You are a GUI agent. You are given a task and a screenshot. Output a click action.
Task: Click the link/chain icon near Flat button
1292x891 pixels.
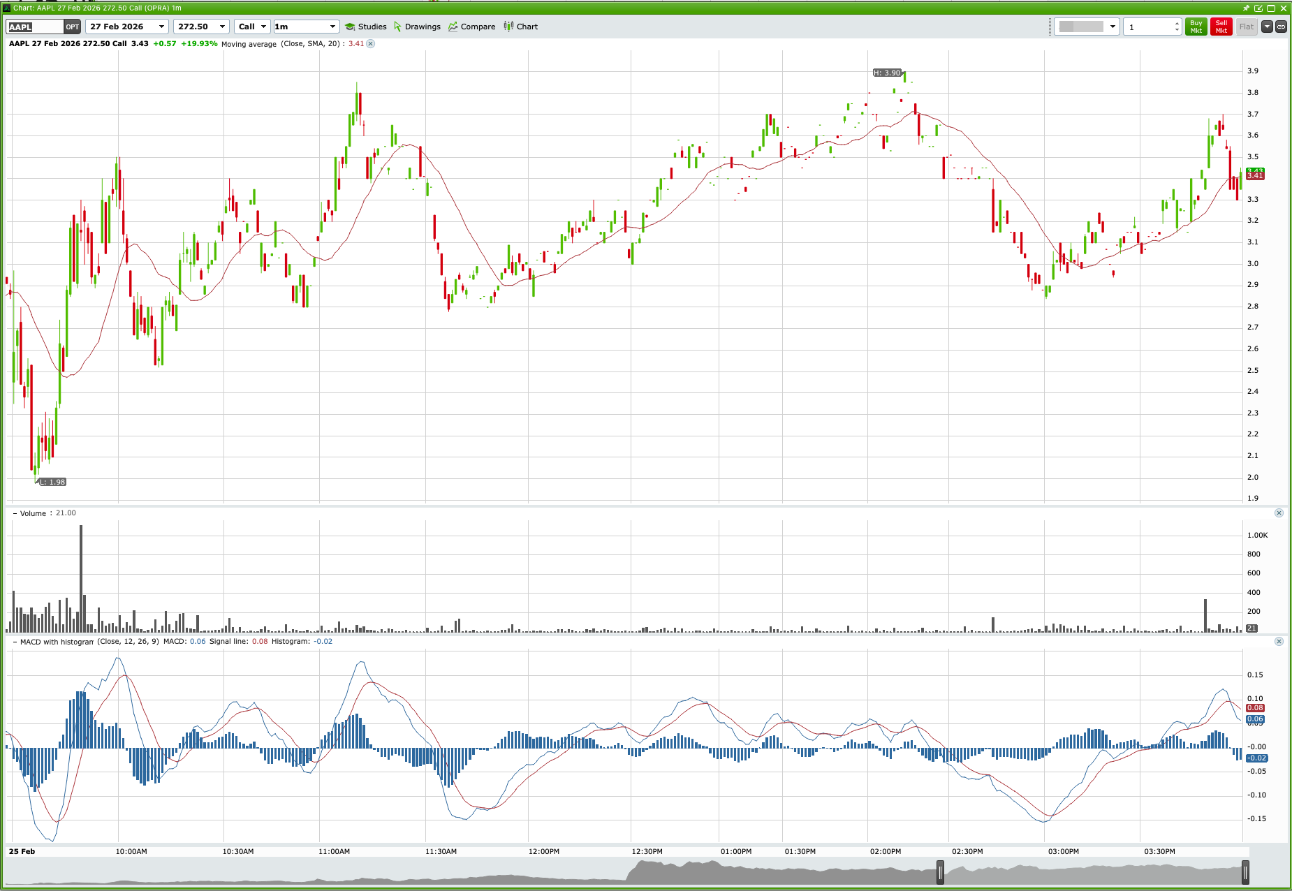click(x=1282, y=27)
